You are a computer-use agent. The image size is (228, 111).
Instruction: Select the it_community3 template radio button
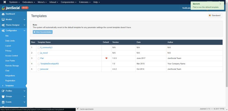tap(39, 48)
